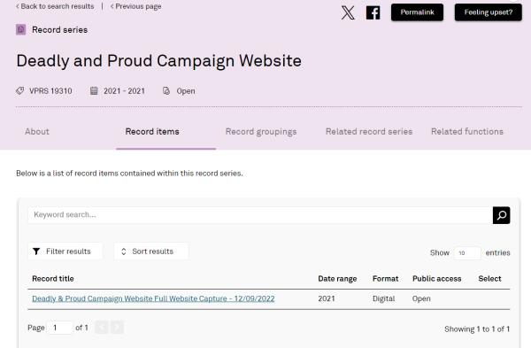531x348 pixels.
Task: Focus the Keyword search field
Action: [260, 215]
